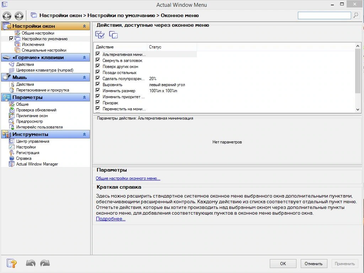Collapse the Инструменты section
Viewport: 364px width, 273px height.
tap(85, 134)
